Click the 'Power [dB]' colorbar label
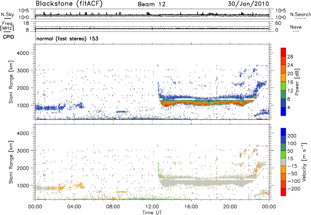This screenshot has height=215, width=311. (x=297, y=82)
